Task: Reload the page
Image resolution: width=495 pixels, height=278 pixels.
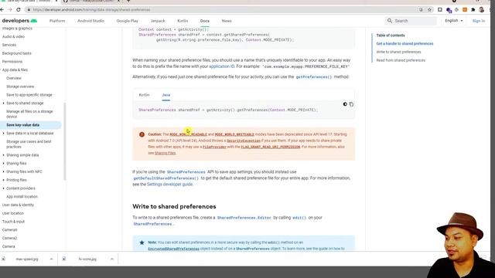Action: [19, 10]
